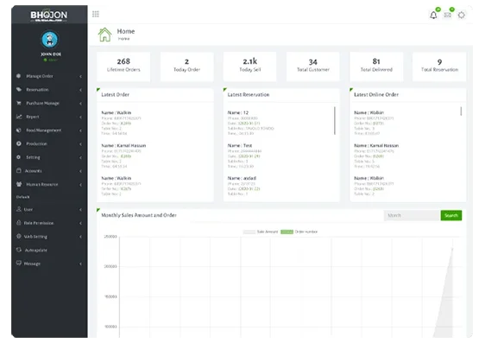Toggle Sale Amount legend swatch

tap(249, 232)
